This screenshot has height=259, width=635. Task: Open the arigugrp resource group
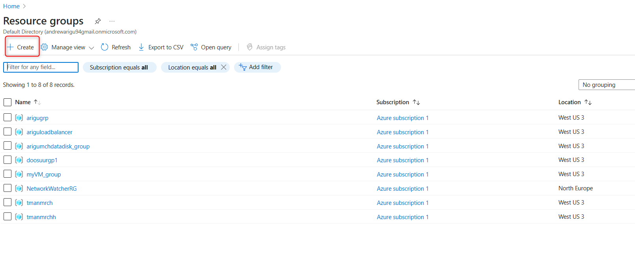tap(37, 118)
